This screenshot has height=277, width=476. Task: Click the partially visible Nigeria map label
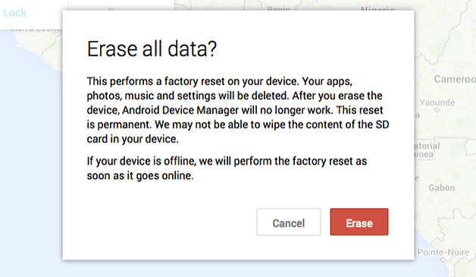(x=377, y=8)
